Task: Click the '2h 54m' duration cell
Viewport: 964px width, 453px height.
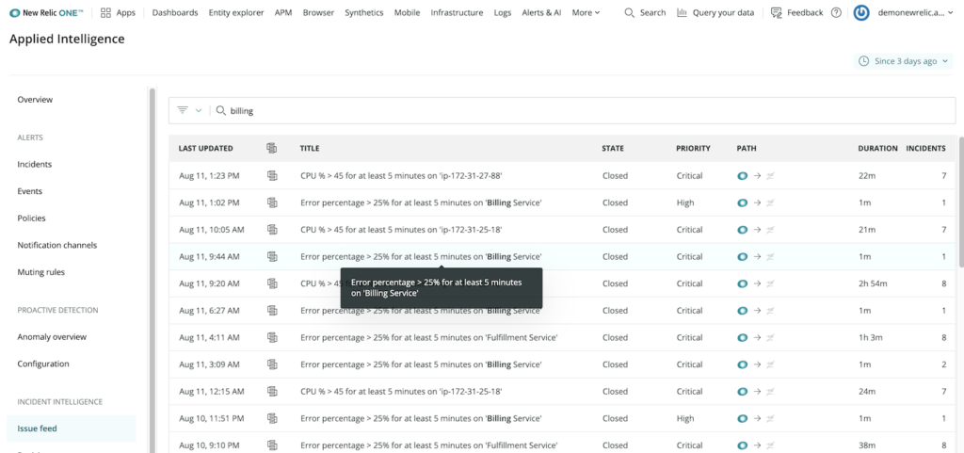Action: point(873,283)
